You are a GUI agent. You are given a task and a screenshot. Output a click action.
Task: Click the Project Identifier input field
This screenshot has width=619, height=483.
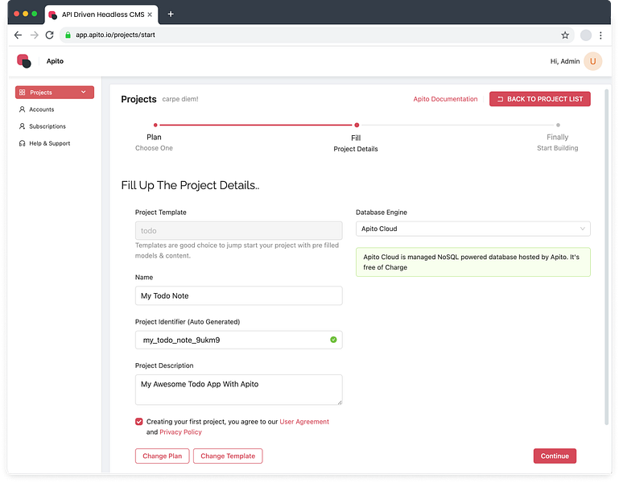[238, 340]
